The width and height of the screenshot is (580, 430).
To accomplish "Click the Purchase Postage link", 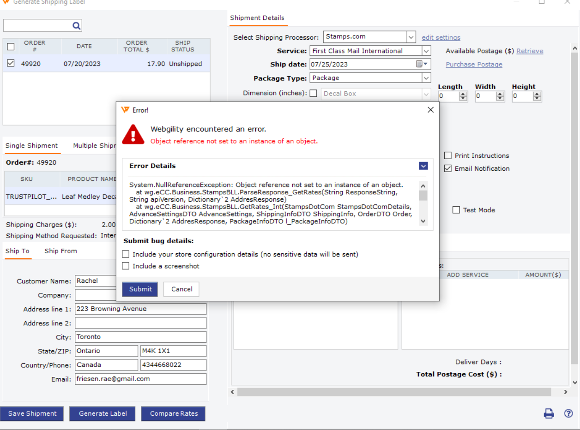I will [x=474, y=65].
